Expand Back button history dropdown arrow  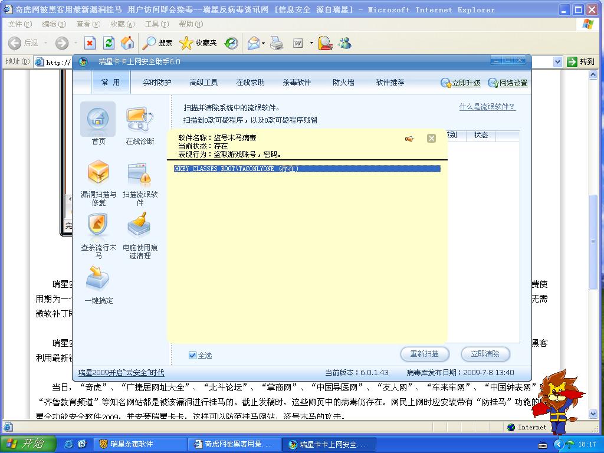[45, 42]
